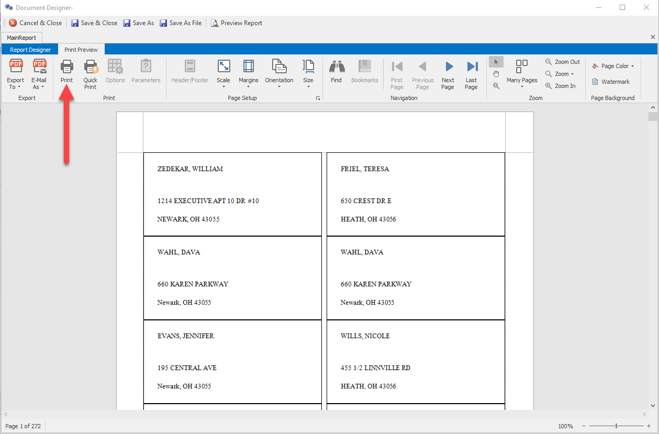Click 1214 EXECUTIVE APT 10 DR #10 address

[208, 201]
